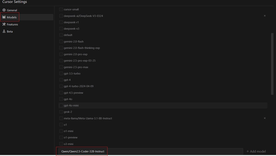Check the gpt-4o checkbox
The width and height of the screenshot is (276, 156).
tap(61, 99)
